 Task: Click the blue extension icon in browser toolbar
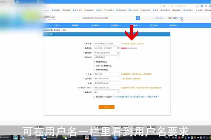tap(202, 6)
